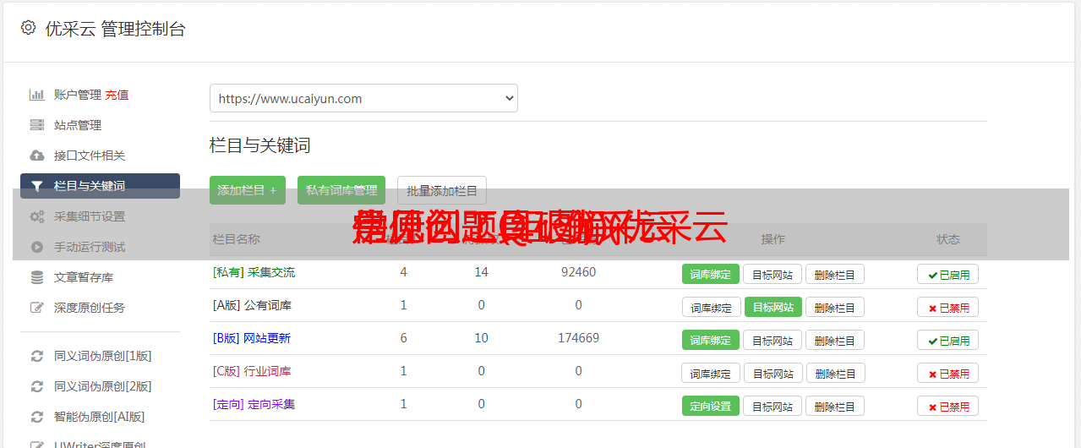
Task: Click 删除栏目 for 采集交流 row
Action: pos(835,274)
